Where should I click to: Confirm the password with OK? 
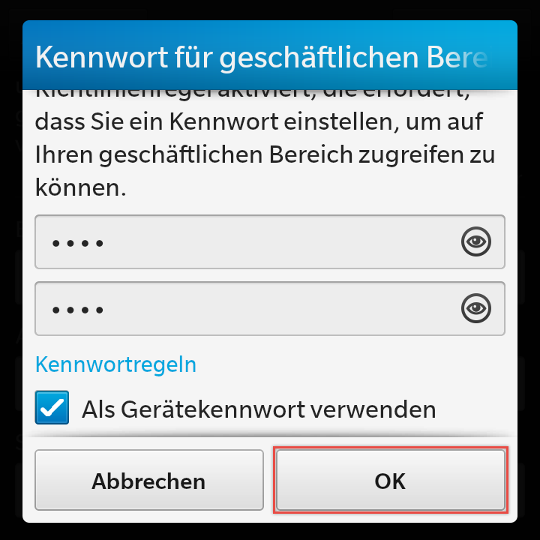pos(391,480)
